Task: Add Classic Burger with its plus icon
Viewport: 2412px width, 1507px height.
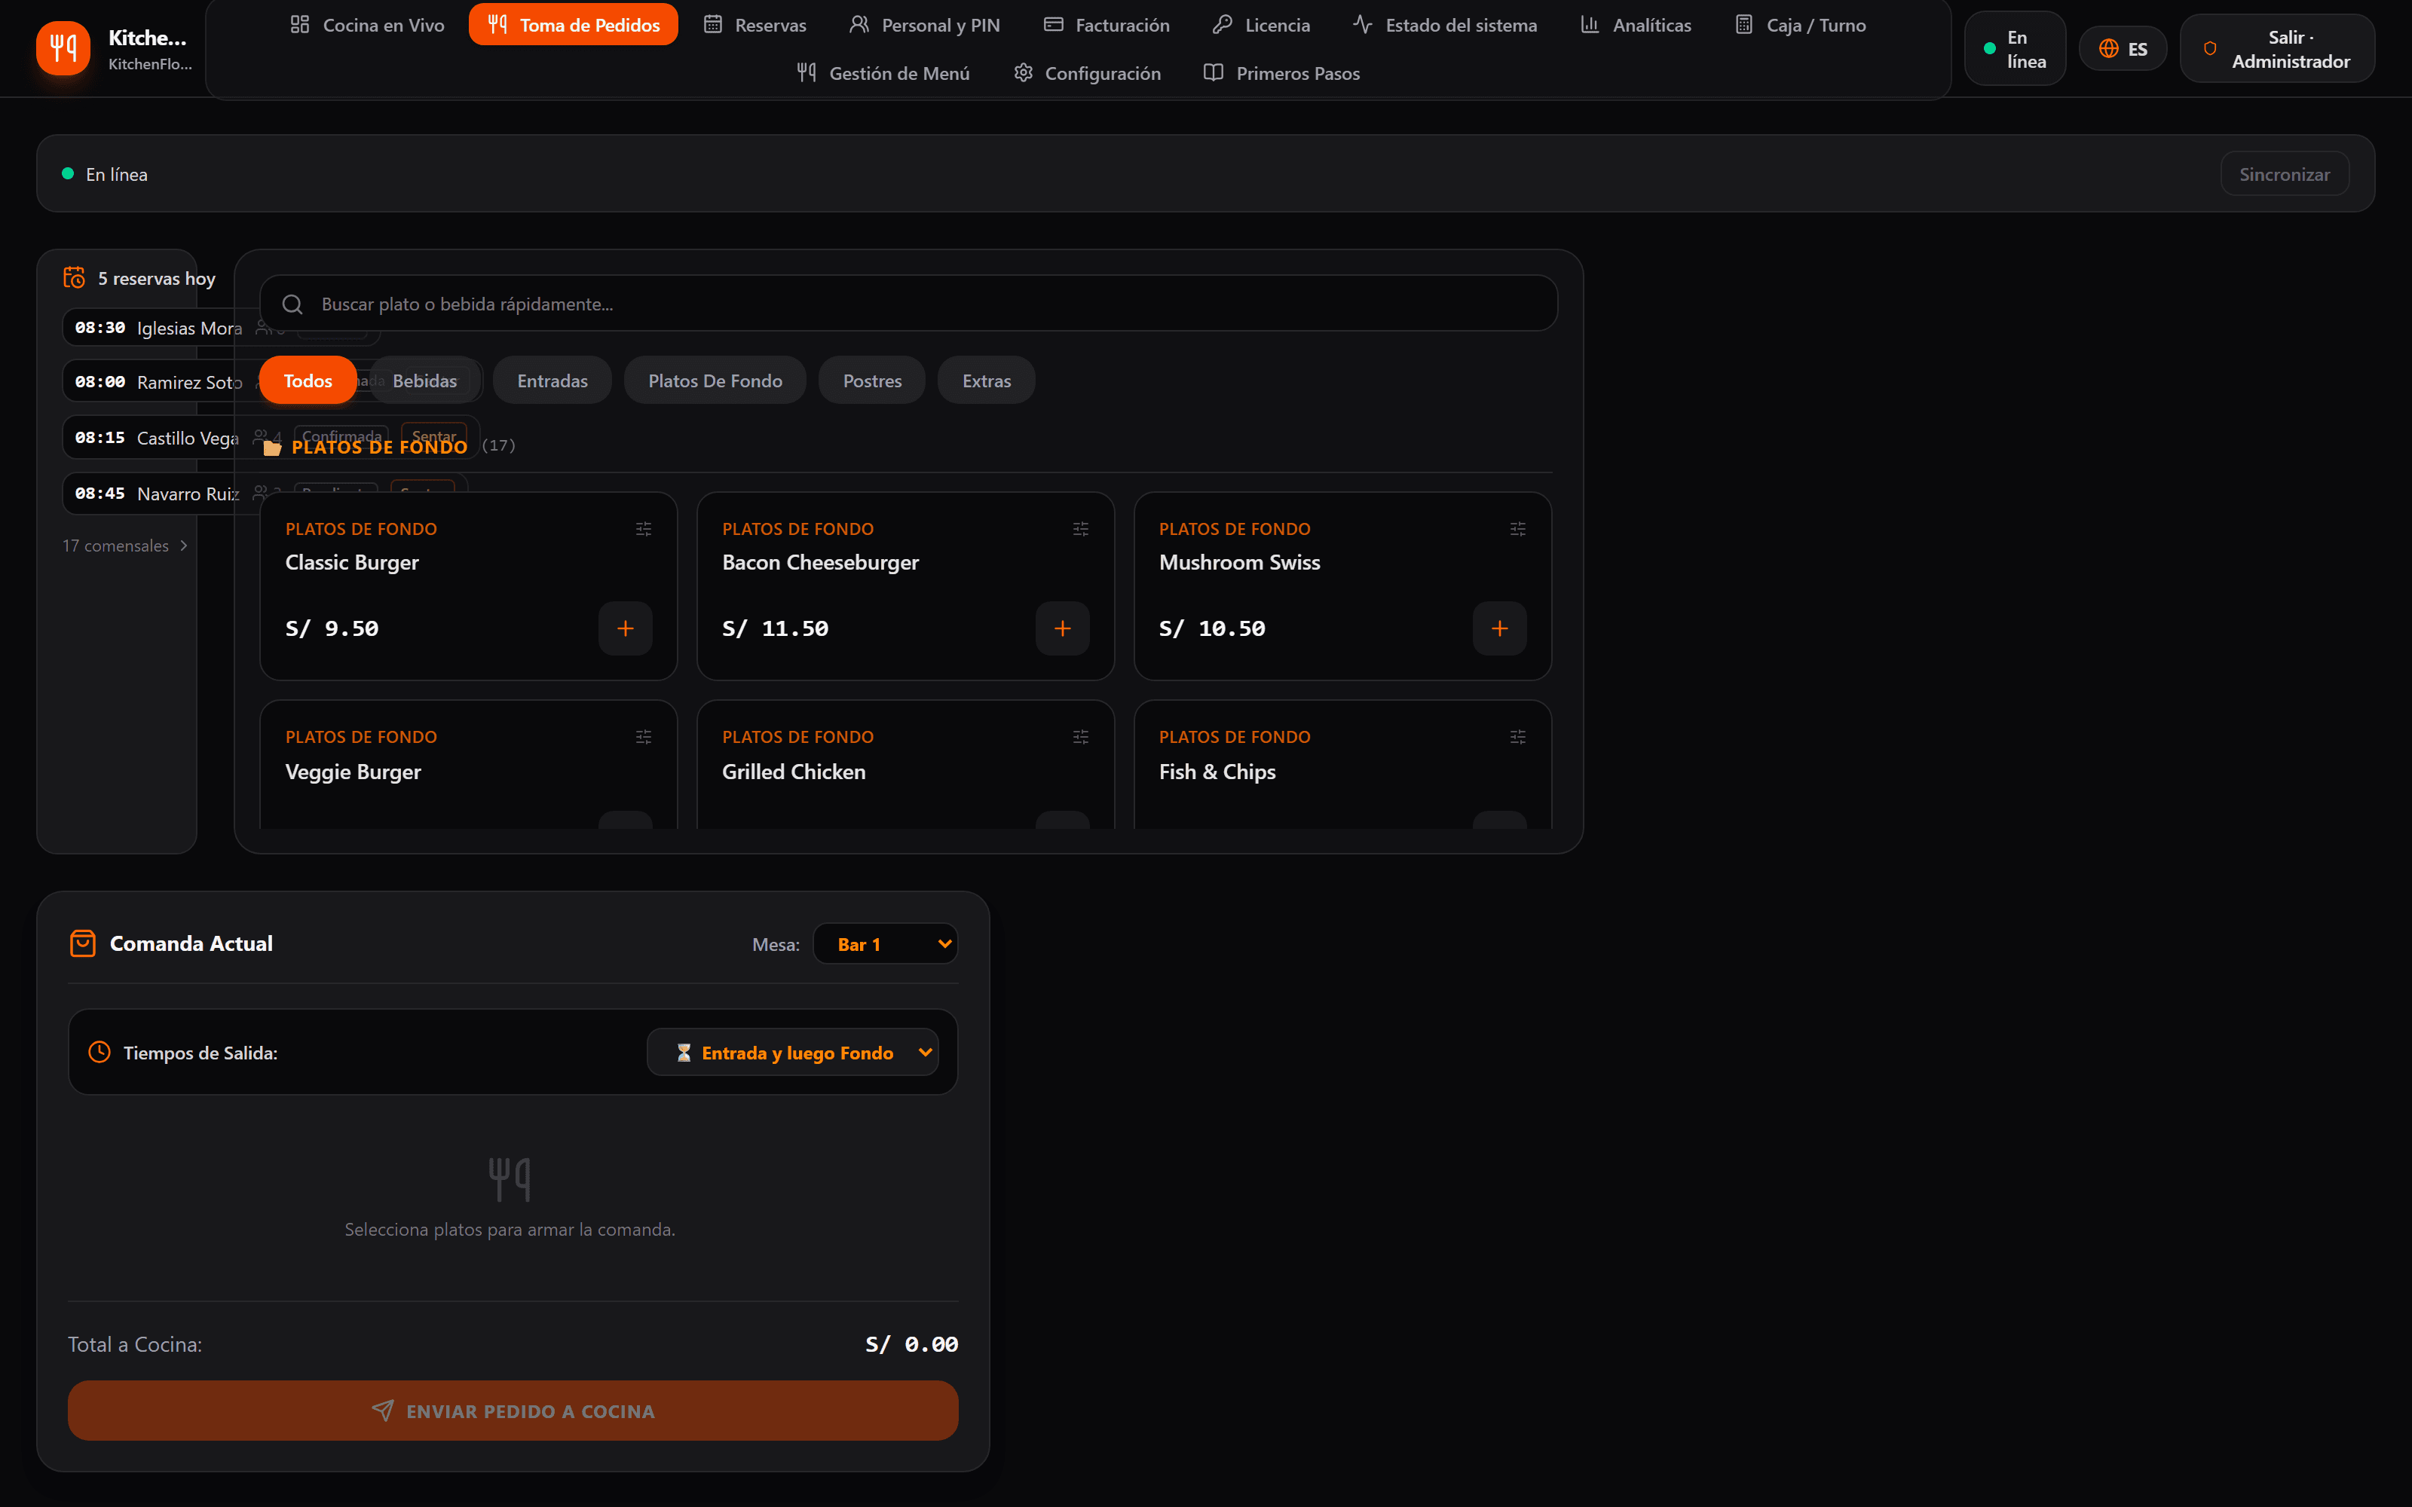Action: tap(626, 628)
